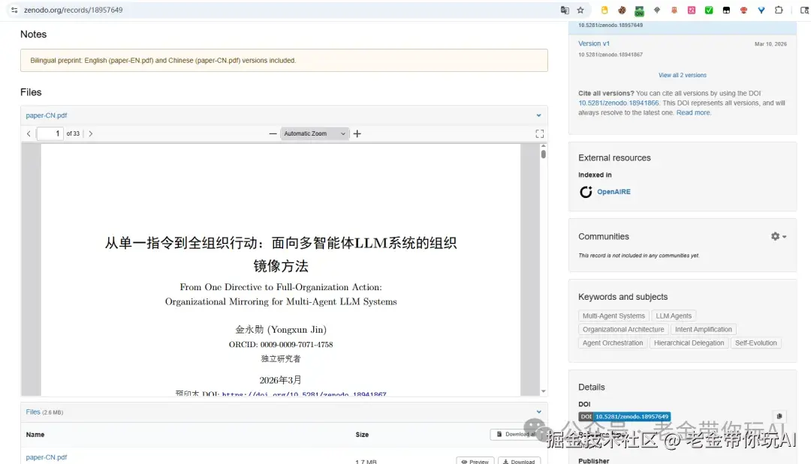Click the PDF preview vertical scrollbar thumb

[543, 154]
